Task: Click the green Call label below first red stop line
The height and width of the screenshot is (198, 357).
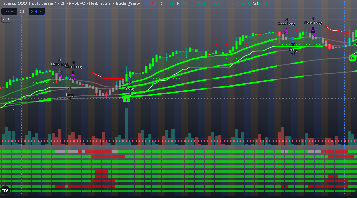Action: [x=126, y=99]
